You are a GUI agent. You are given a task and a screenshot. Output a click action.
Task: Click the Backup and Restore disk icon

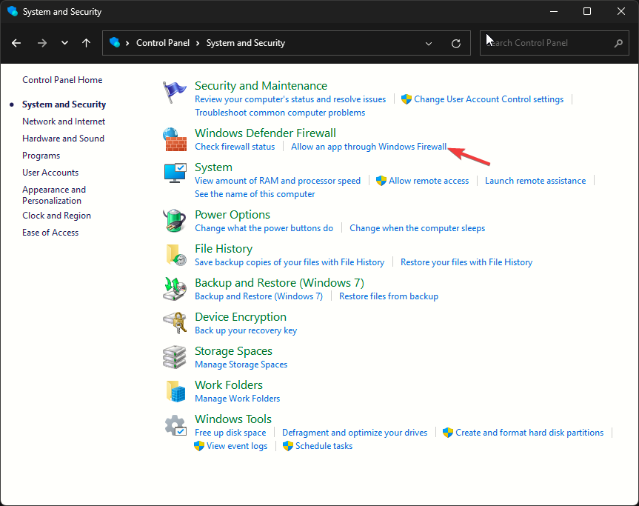(x=175, y=289)
